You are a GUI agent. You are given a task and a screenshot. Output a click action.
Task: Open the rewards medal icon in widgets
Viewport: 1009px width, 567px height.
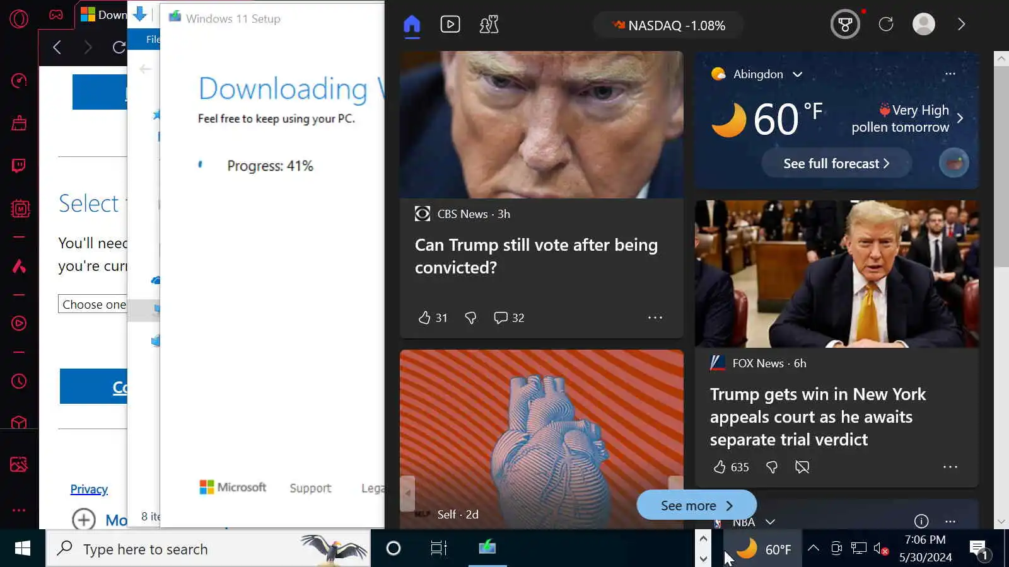tap(845, 25)
